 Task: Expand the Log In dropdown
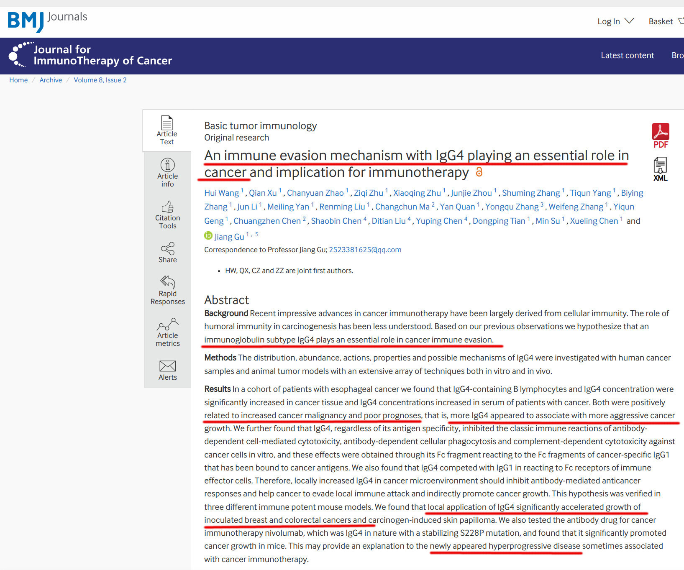(615, 21)
